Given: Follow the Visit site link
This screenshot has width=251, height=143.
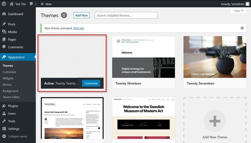Looking at the screenshot, I should click(x=79, y=28).
